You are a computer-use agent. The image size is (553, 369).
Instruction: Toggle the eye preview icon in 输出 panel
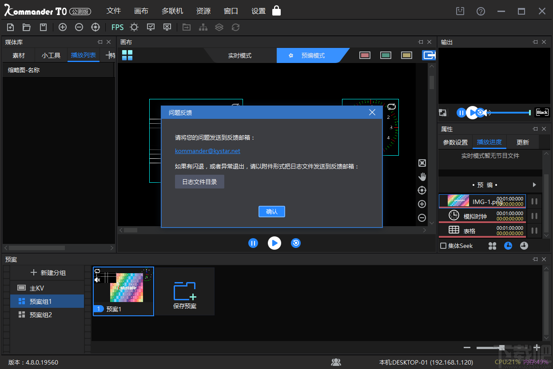(480, 113)
